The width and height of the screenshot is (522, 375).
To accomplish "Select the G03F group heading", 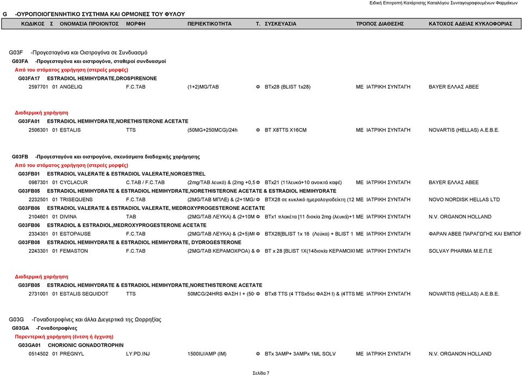I will pyautogui.click(x=78, y=53).
